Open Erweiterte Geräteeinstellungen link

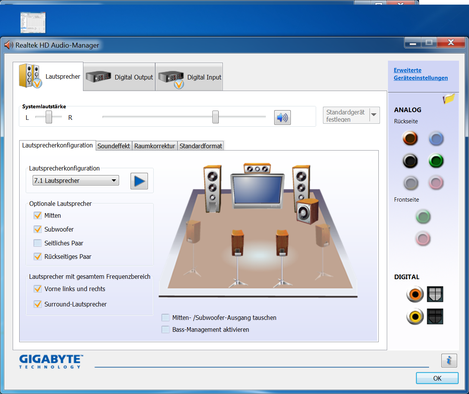coord(421,74)
